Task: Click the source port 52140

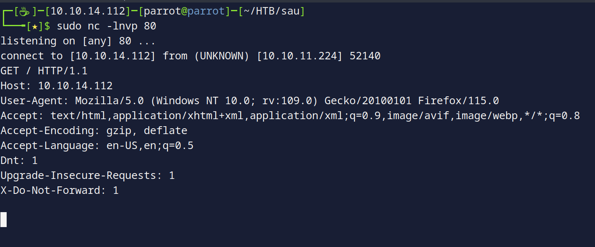Action: pyautogui.click(x=365, y=56)
